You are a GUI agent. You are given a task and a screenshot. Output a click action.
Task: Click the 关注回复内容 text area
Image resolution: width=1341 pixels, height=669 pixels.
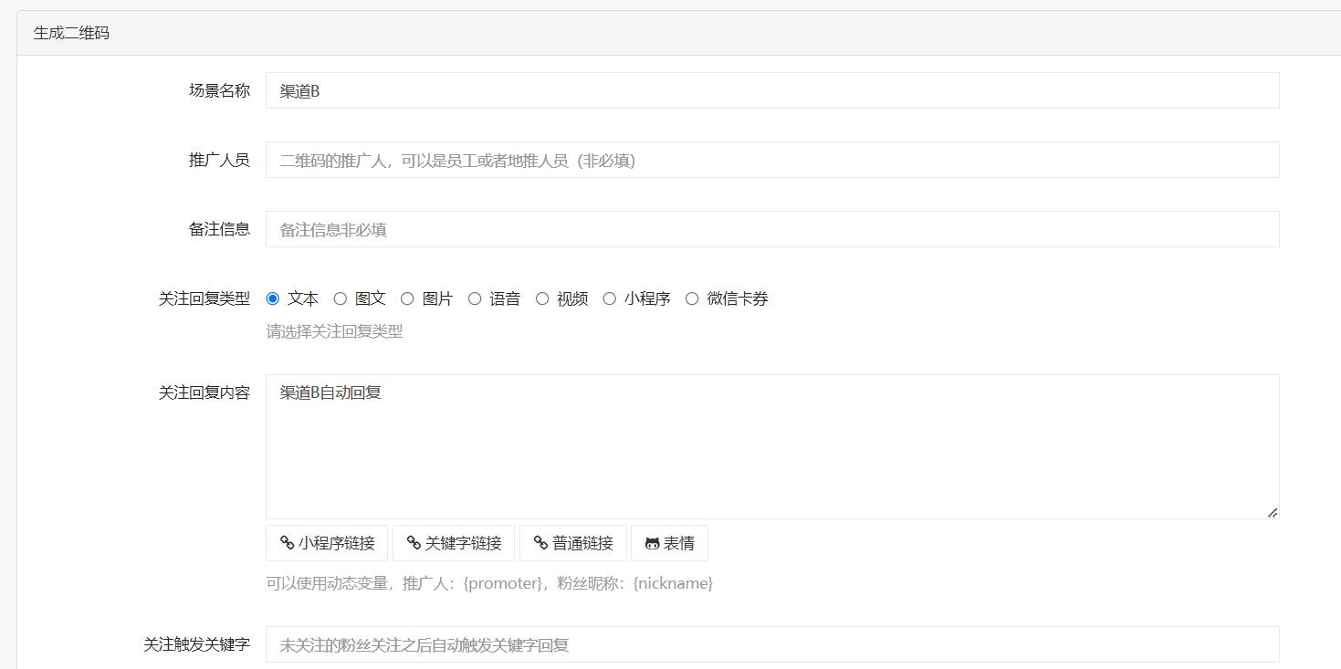(771, 447)
